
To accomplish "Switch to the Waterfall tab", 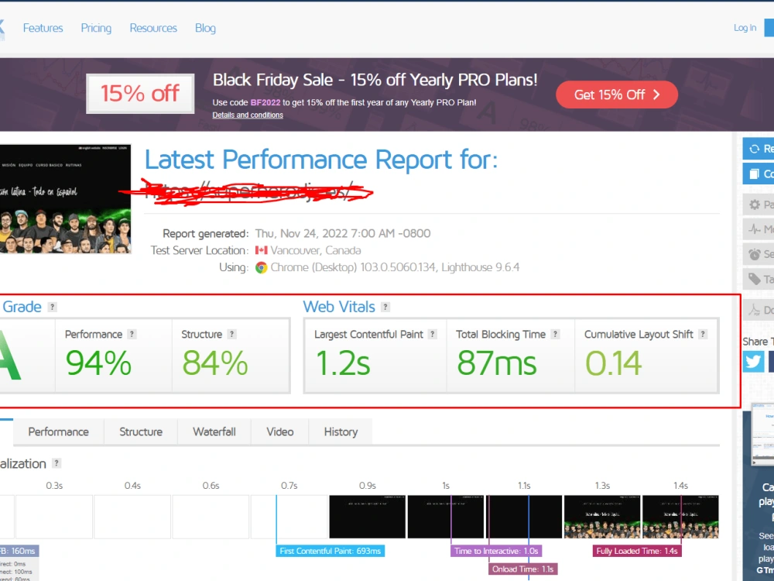I will 214,431.
